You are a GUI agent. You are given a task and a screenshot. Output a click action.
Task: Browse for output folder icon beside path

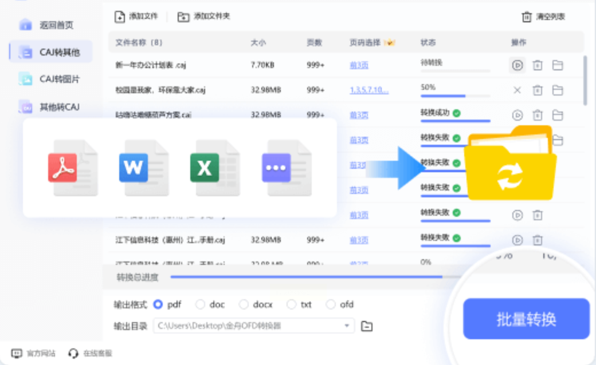366,326
